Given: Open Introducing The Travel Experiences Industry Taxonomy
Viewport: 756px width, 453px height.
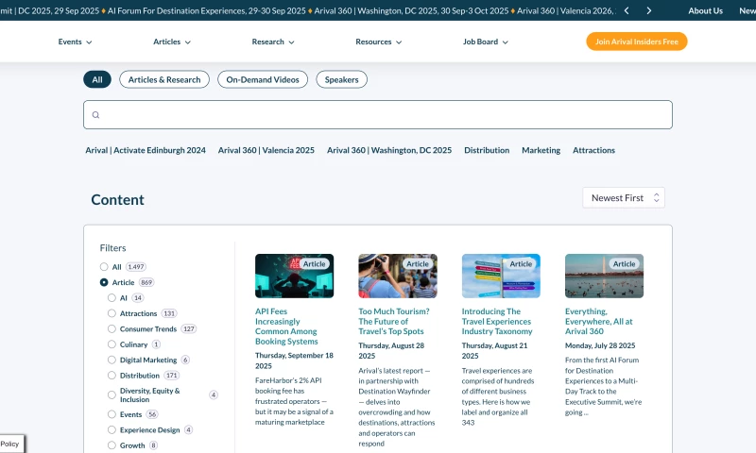Looking at the screenshot, I should [497, 321].
